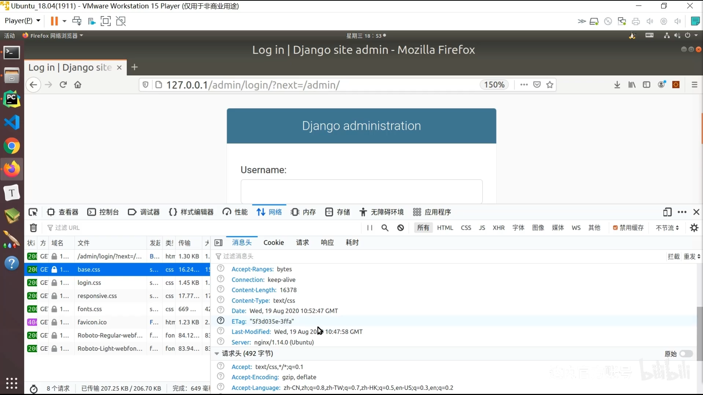This screenshot has height=395, width=703.
Task: Collapse the request headers section
Action: point(217,354)
